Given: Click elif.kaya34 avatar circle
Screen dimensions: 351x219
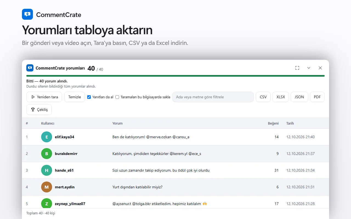Looking at the screenshot, I should point(47,137).
